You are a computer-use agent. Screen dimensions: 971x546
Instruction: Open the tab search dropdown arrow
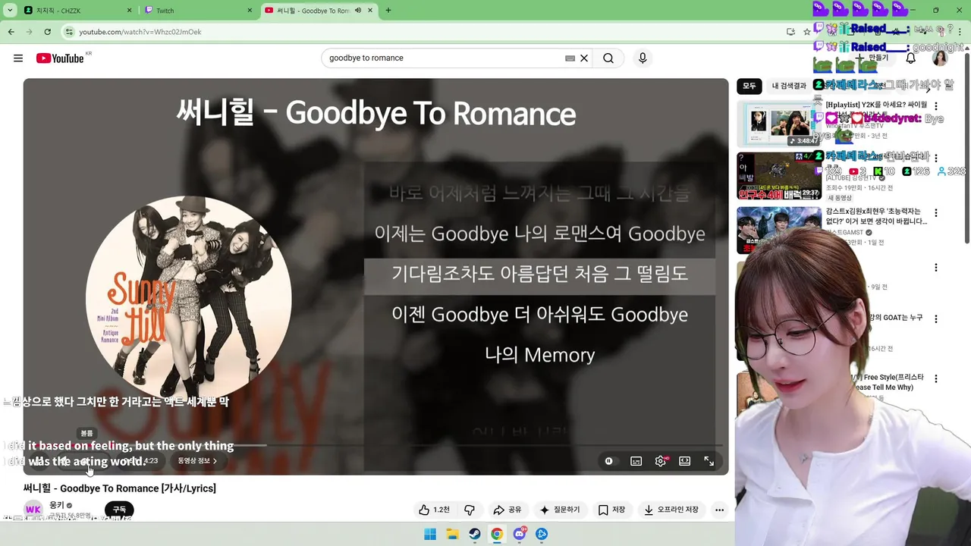10,11
